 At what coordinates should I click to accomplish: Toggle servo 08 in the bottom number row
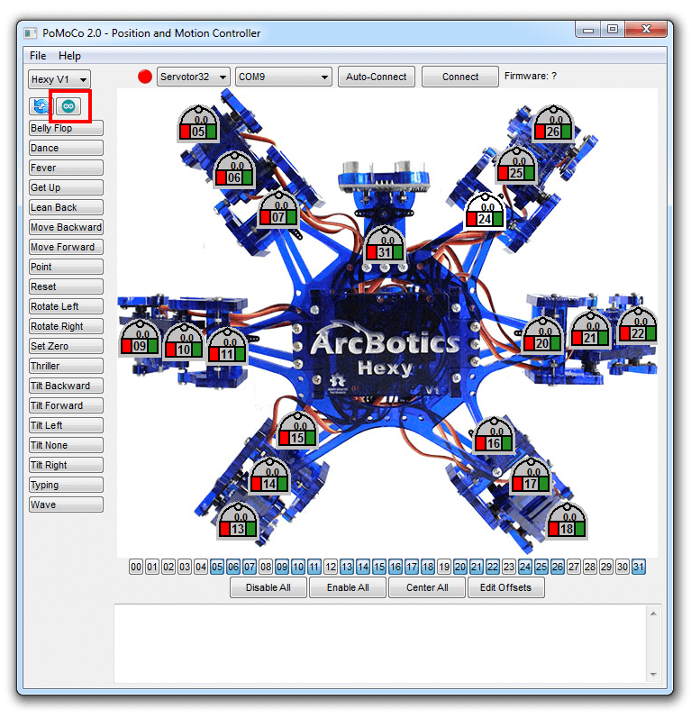coord(266,567)
